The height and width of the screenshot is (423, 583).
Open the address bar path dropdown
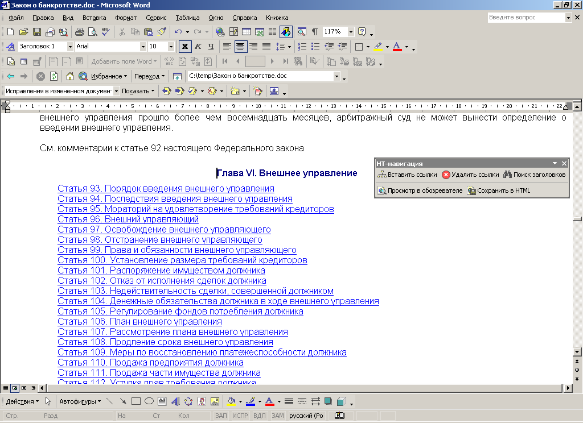coord(336,76)
